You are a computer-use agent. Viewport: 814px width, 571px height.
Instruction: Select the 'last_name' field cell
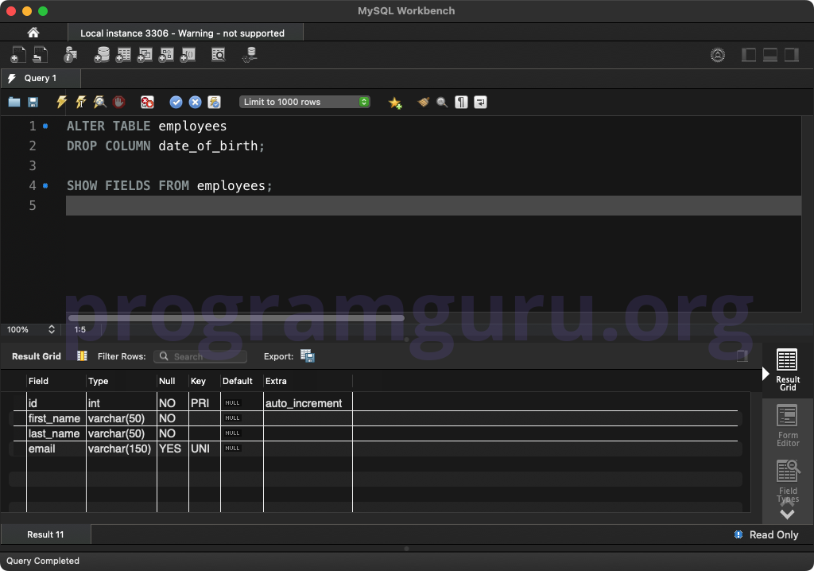click(56, 433)
